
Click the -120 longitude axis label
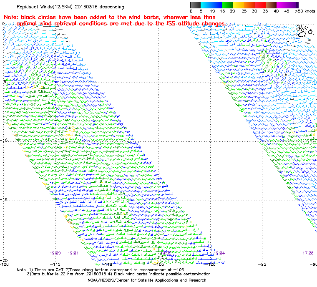(x=5, y=264)
